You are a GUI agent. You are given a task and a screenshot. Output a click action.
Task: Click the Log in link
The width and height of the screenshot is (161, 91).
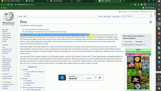[x=151, y=12]
